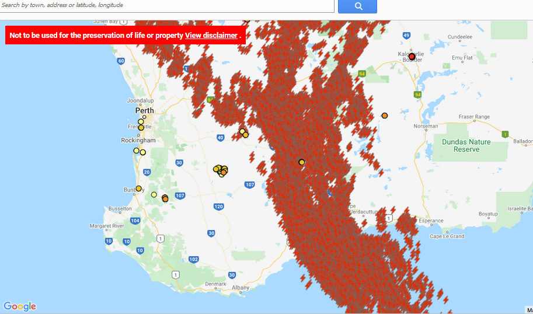The height and width of the screenshot is (314, 533).
Task: Select the yellow marker at Bunbury
Action: [x=138, y=189]
